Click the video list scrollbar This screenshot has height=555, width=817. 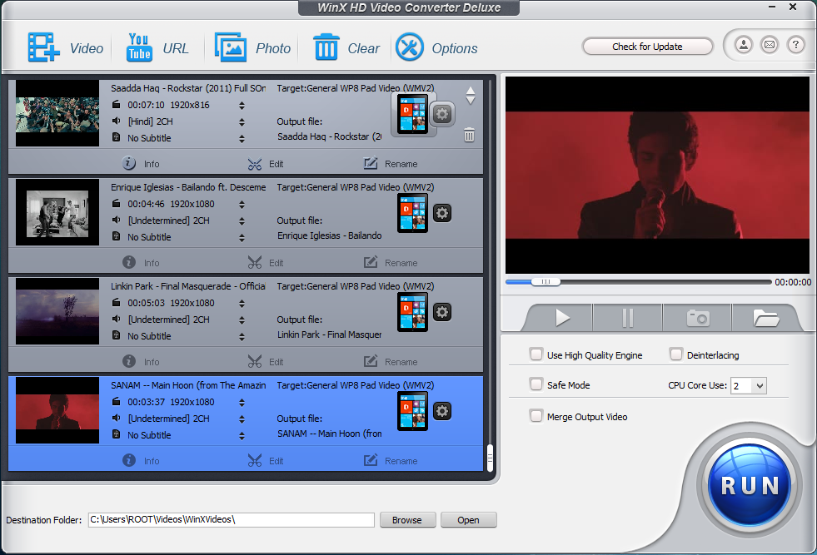[490, 458]
